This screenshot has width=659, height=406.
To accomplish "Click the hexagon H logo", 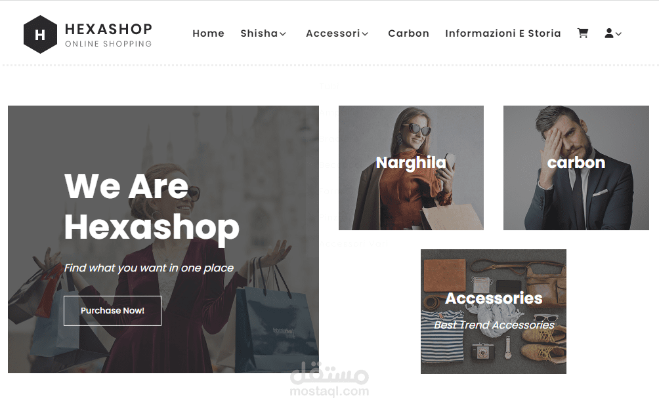I will click(40, 34).
